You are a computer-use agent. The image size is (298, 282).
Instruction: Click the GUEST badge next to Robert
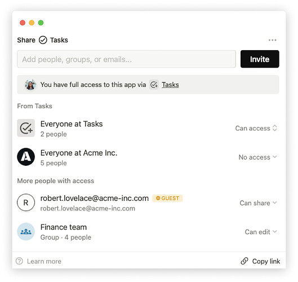click(x=167, y=198)
